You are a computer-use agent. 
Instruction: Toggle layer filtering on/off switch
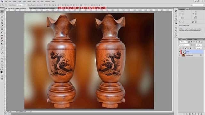(x=202, y=42)
